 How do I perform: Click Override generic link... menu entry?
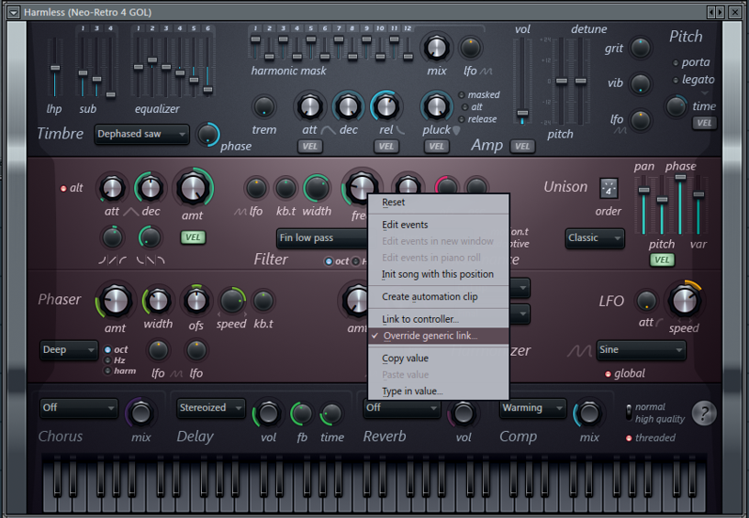pos(439,336)
